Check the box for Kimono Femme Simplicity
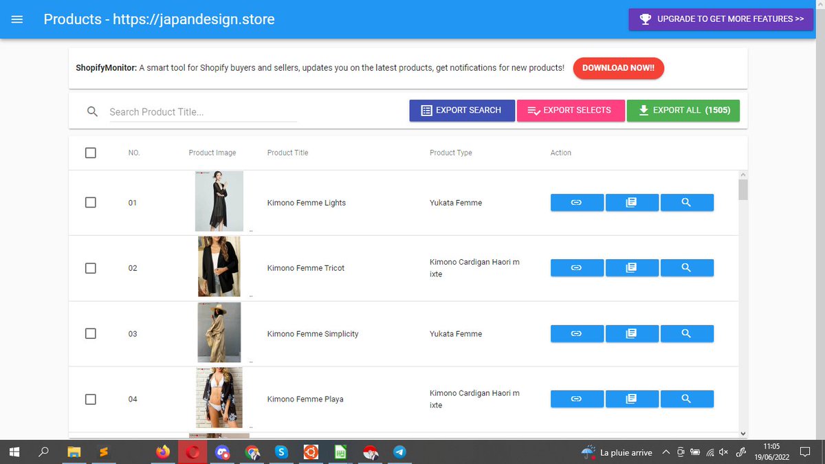 91,333
